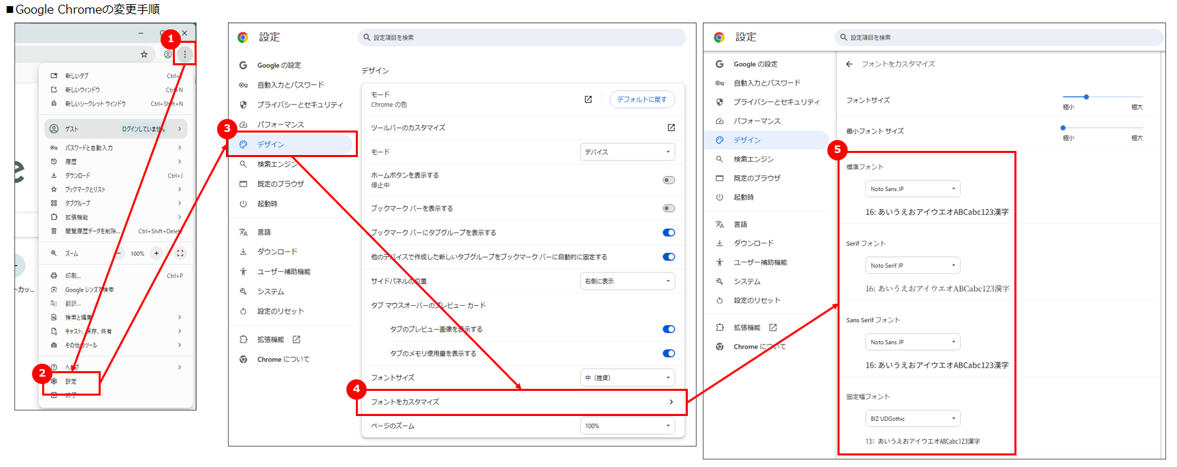Click the reset icon for 設定のリセット on デザイン page
Viewport: 1177px width, 467px height.
(x=243, y=311)
